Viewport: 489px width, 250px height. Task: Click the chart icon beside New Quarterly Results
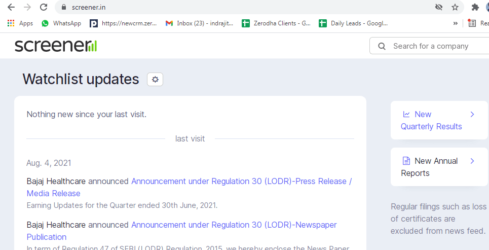(406, 114)
